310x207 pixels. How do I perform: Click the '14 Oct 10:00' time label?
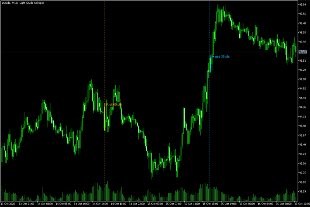point(82,204)
